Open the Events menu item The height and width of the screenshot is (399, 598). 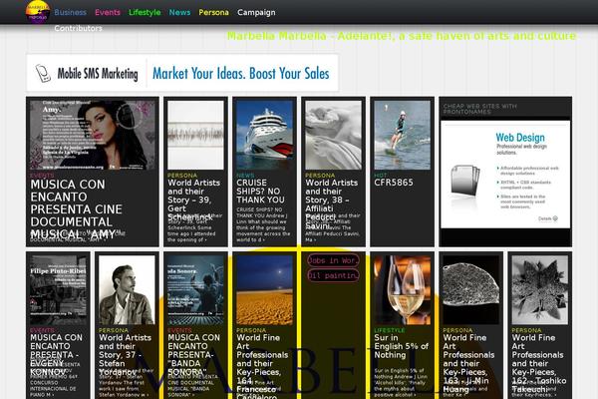108,12
